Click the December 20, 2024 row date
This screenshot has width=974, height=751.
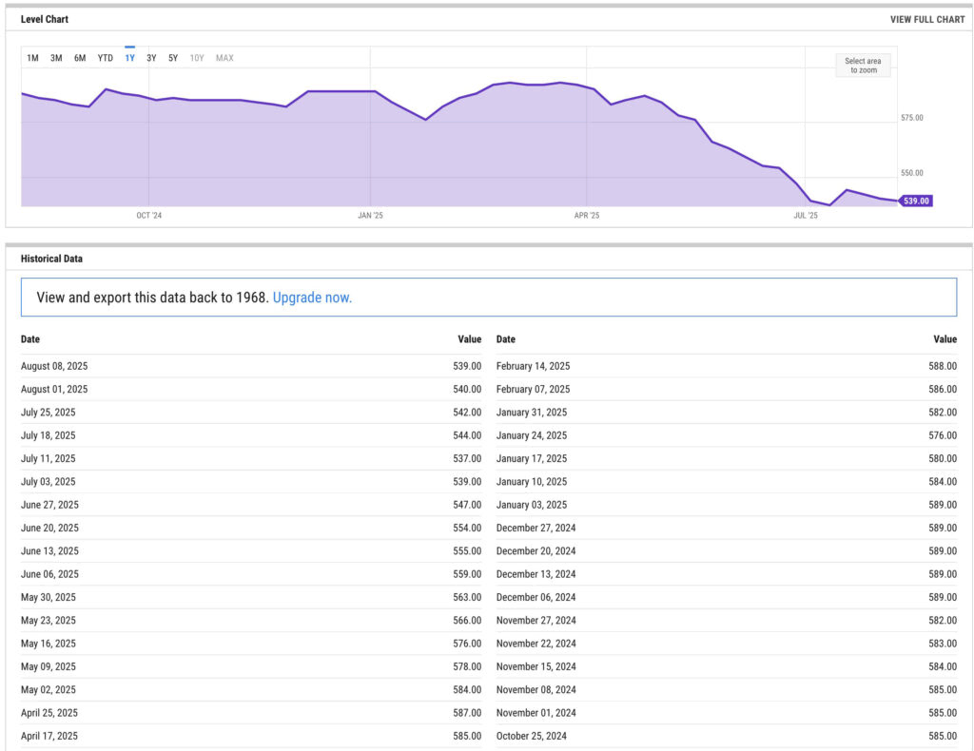pyautogui.click(x=536, y=551)
